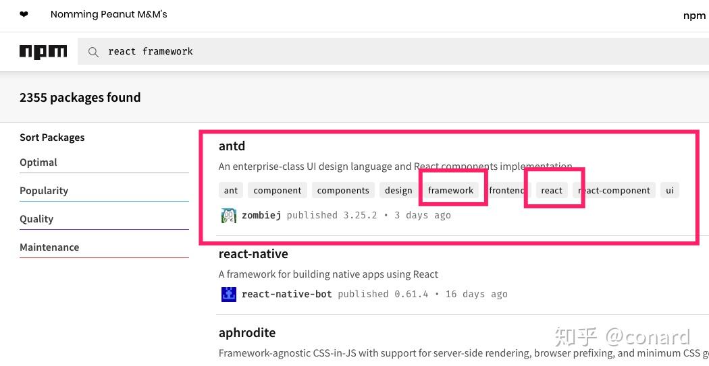Open react-native-bot's avatar icon
This screenshot has width=709, height=366.
tap(229, 294)
